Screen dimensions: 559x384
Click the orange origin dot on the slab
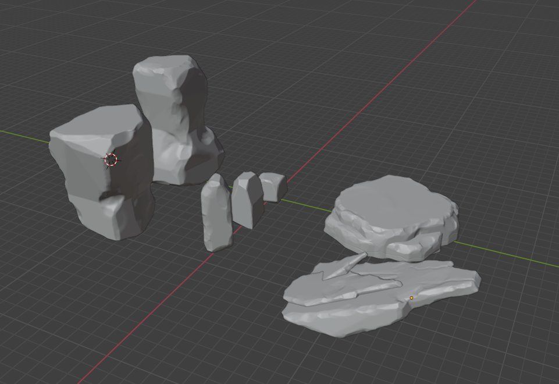point(411,298)
